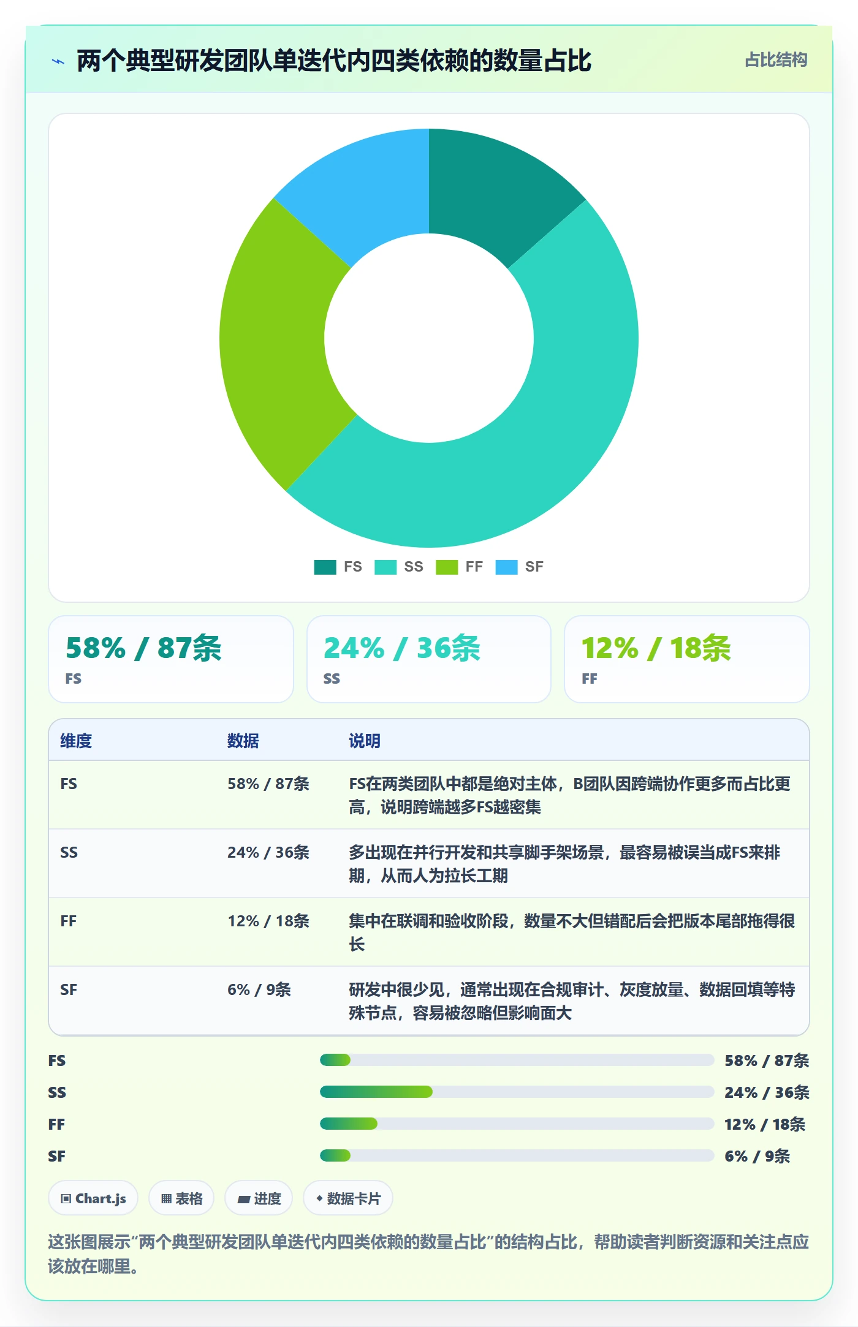Click the SF cell in the table
Viewport: 858px width, 1327px height.
pos(69,989)
